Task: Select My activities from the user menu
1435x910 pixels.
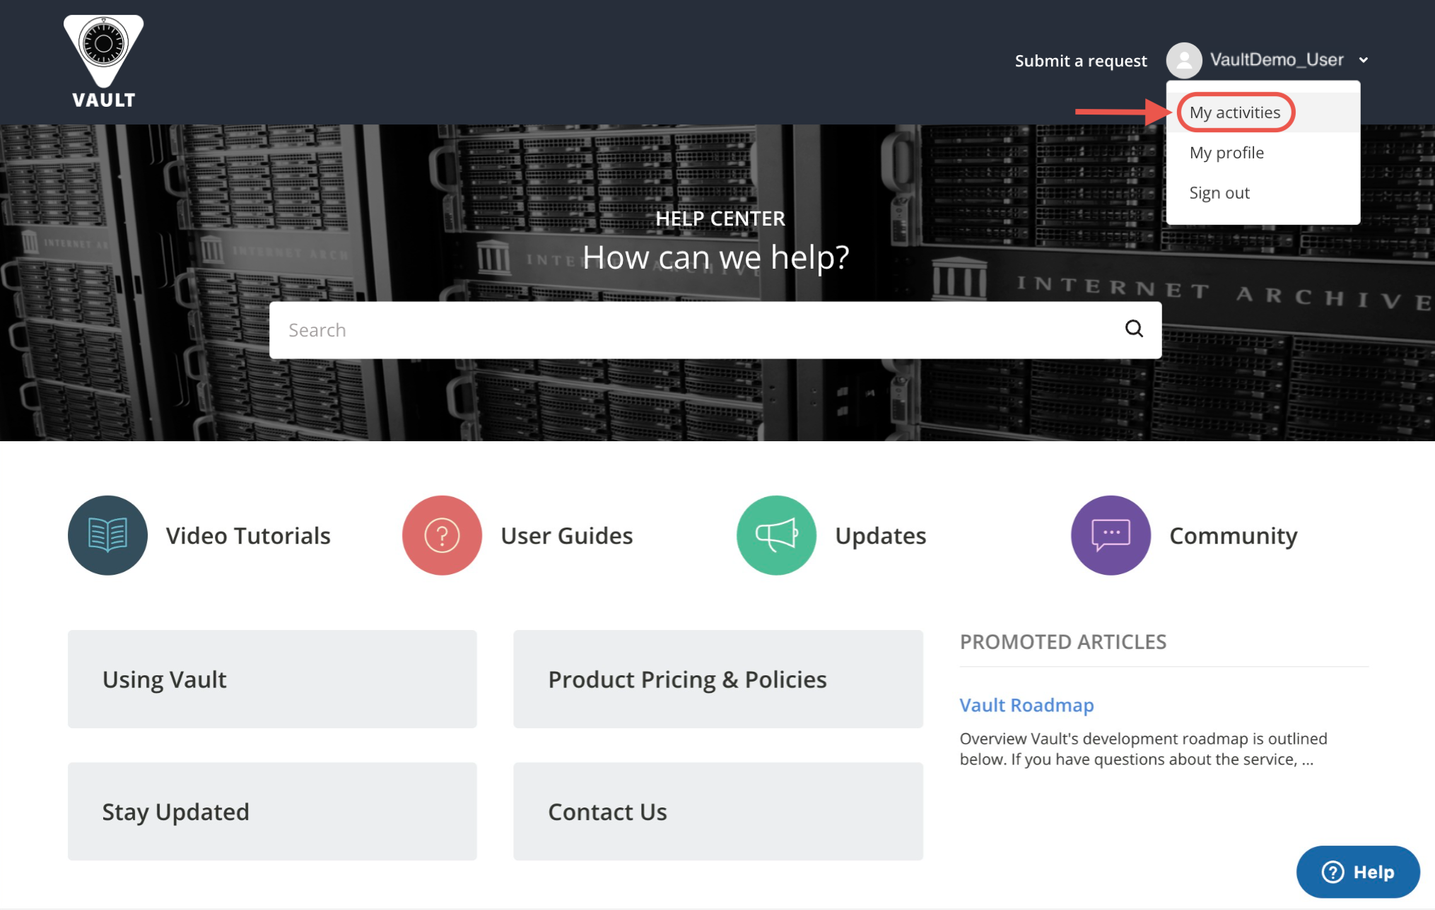Action: [1234, 112]
